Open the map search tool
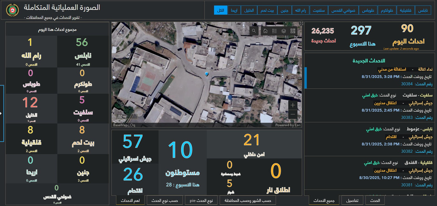The image size is (437, 206). click(254, 31)
